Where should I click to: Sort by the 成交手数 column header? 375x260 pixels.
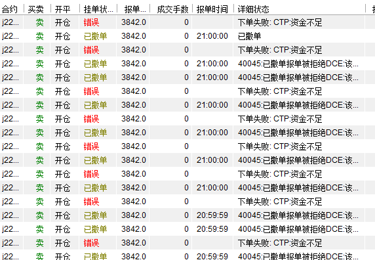pyautogui.click(x=172, y=9)
